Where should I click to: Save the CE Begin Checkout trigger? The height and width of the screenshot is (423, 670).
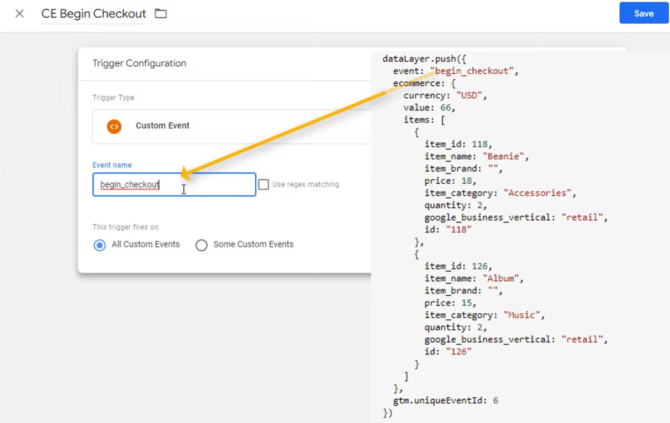click(x=643, y=13)
